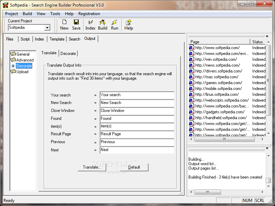
Task: Click page list vertical scrollbar thumb
Action: 268,80
